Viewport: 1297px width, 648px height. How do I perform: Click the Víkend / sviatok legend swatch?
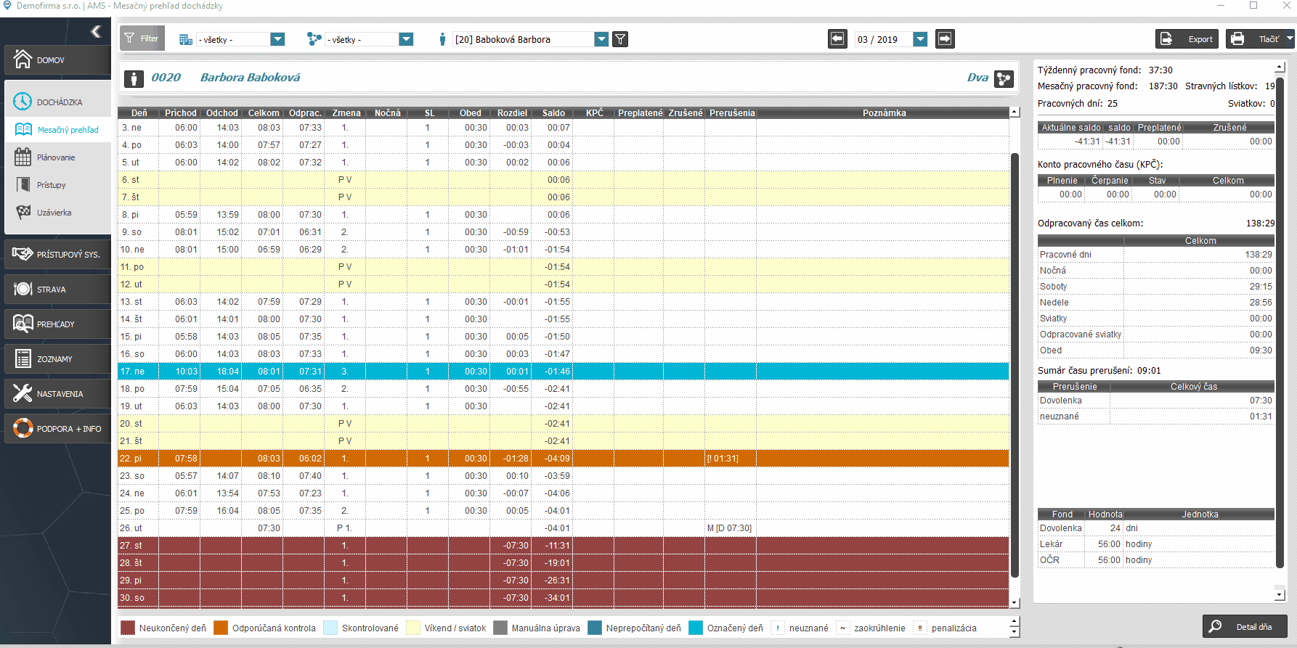(x=413, y=628)
